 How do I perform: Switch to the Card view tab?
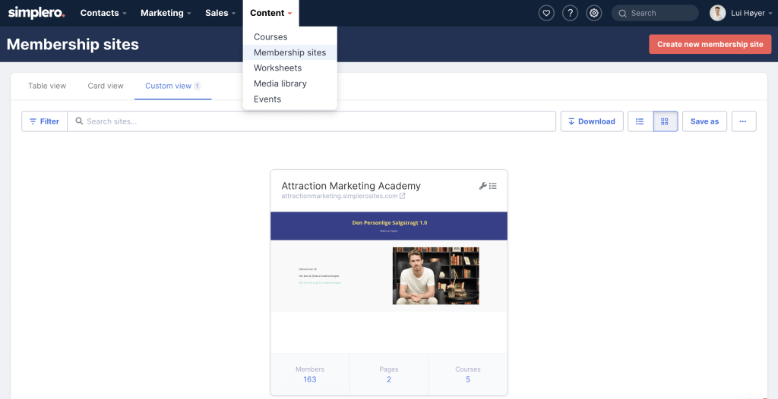pyautogui.click(x=106, y=86)
